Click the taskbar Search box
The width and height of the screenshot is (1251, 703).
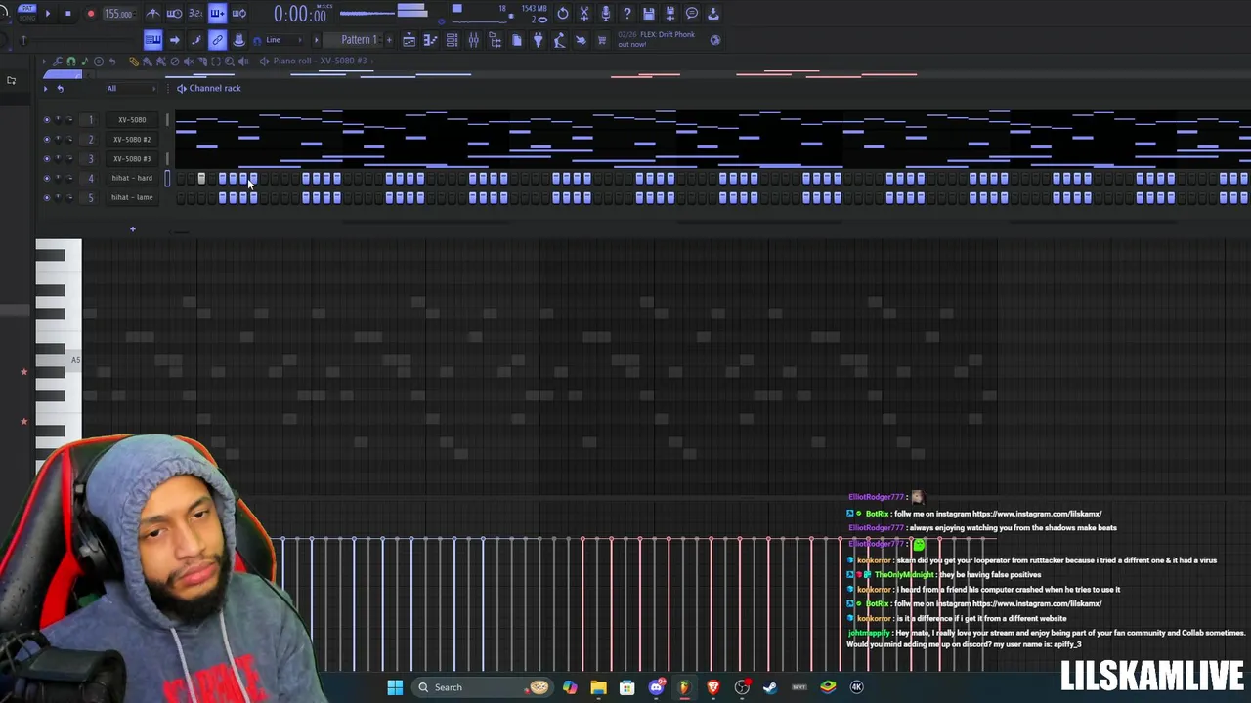click(482, 687)
